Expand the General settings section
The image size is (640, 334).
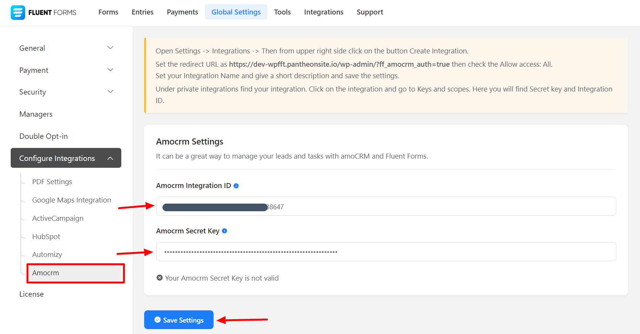[x=110, y=48]
